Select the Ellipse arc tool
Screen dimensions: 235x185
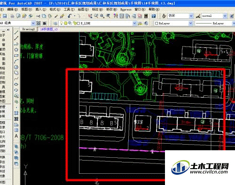[x=16, y=90]
